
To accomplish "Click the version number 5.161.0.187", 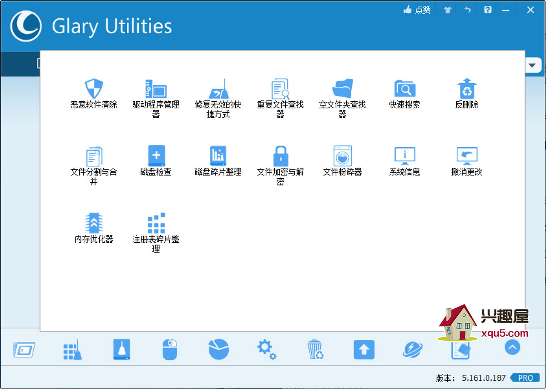I will point(484,378).
